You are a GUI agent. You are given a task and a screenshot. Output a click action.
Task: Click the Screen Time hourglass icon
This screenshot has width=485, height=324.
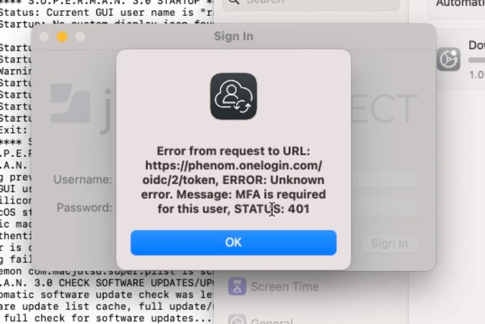[237, 287]
